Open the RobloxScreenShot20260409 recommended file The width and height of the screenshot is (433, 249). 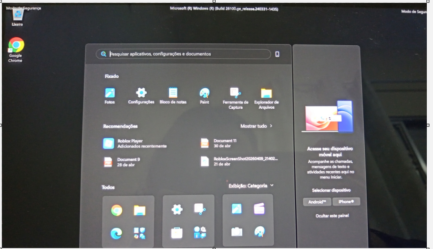(x=239, y=161)
